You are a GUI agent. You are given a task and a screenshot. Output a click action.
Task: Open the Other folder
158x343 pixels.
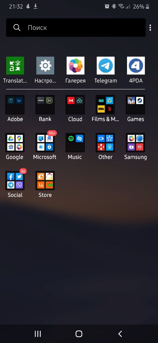click(x=106, y=143)
